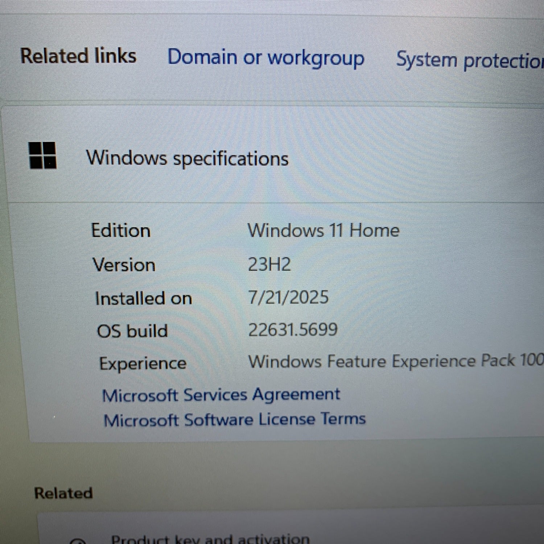The width and height of the screenshot is (544, 544).
Task: Select the Edition value Windows 11 Home
Action: pos(323,230)
